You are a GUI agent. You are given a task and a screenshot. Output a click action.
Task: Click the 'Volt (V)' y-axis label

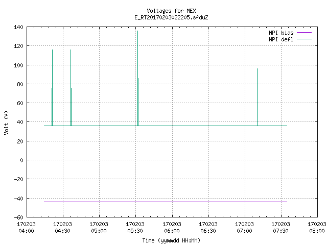[6, 122]
